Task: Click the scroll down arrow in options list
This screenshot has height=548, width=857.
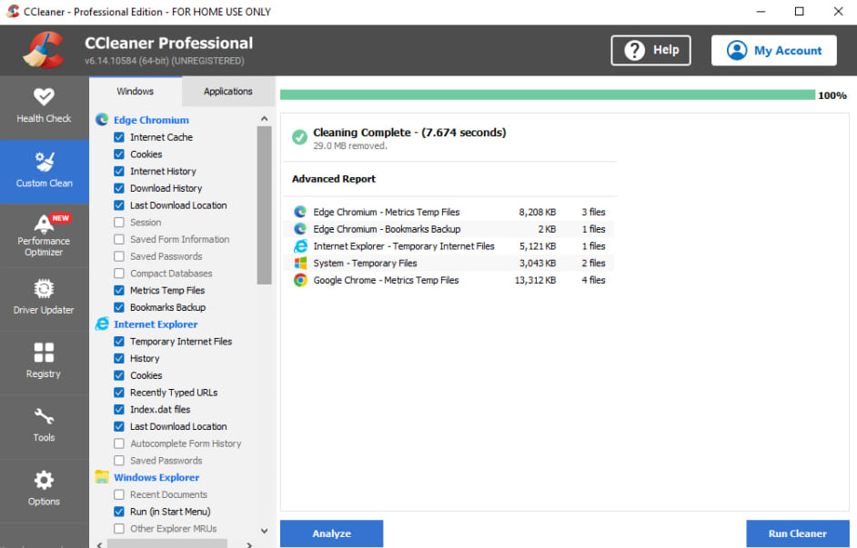Action: pos(265,531)
